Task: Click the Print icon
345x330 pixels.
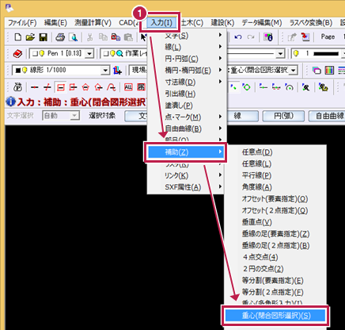Action: coord(60,37)
